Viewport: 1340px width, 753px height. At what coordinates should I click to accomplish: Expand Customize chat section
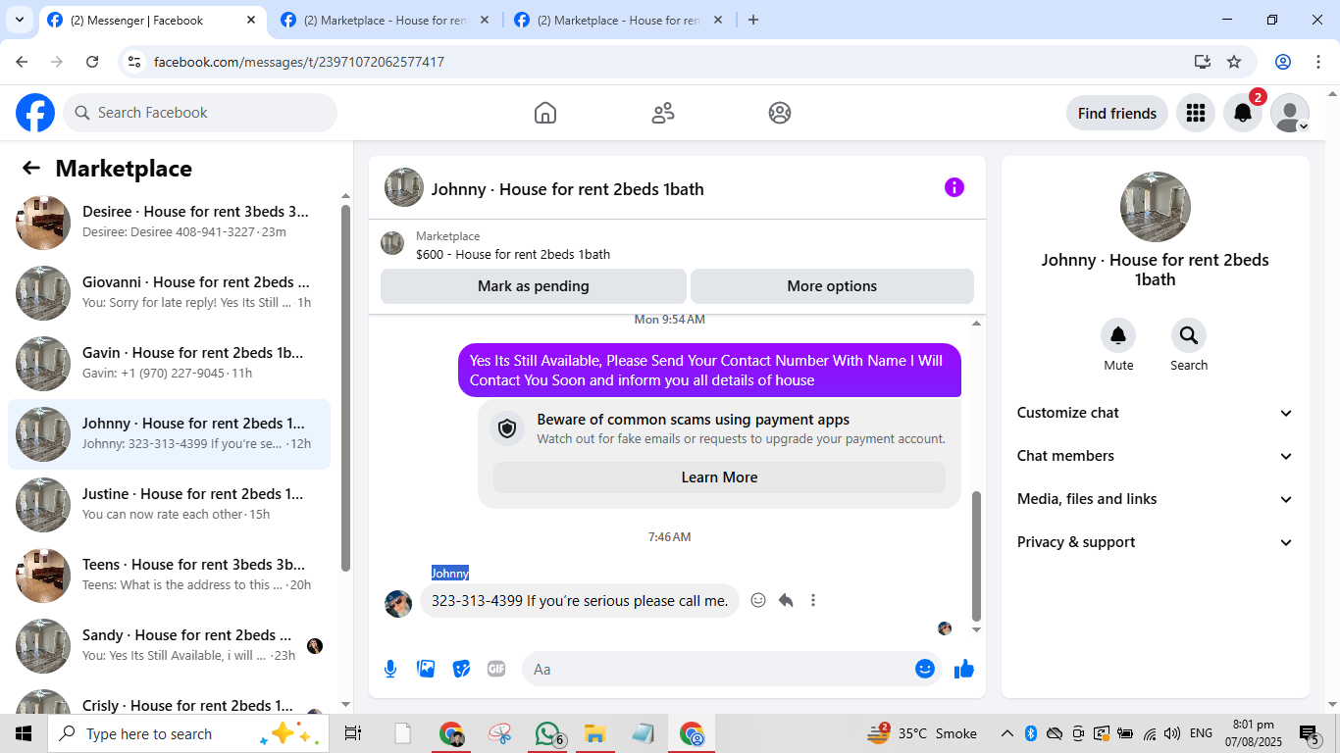[x=1156, y=413]
